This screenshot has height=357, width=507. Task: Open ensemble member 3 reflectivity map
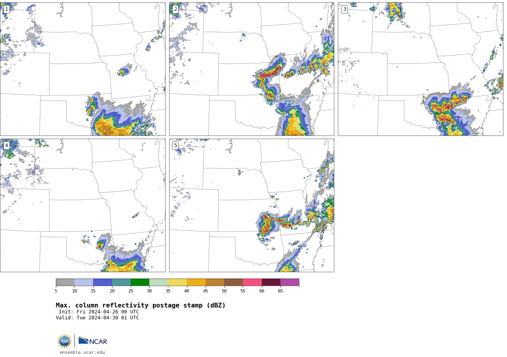pyautogui.click(x=420, y=69)
